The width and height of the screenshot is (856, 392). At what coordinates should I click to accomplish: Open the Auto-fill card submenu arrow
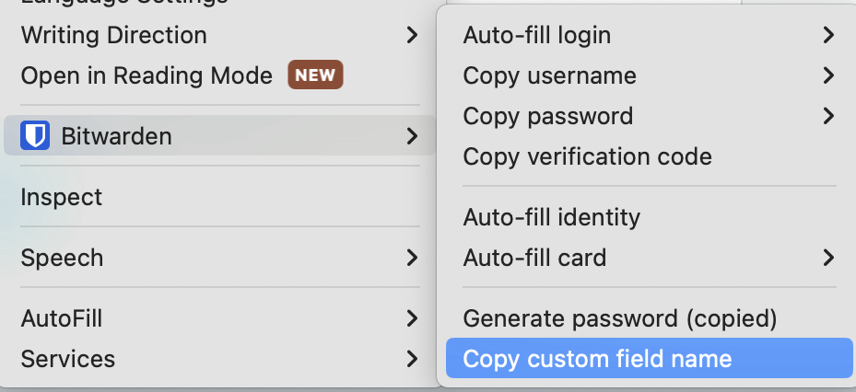(x=827, y=258)
